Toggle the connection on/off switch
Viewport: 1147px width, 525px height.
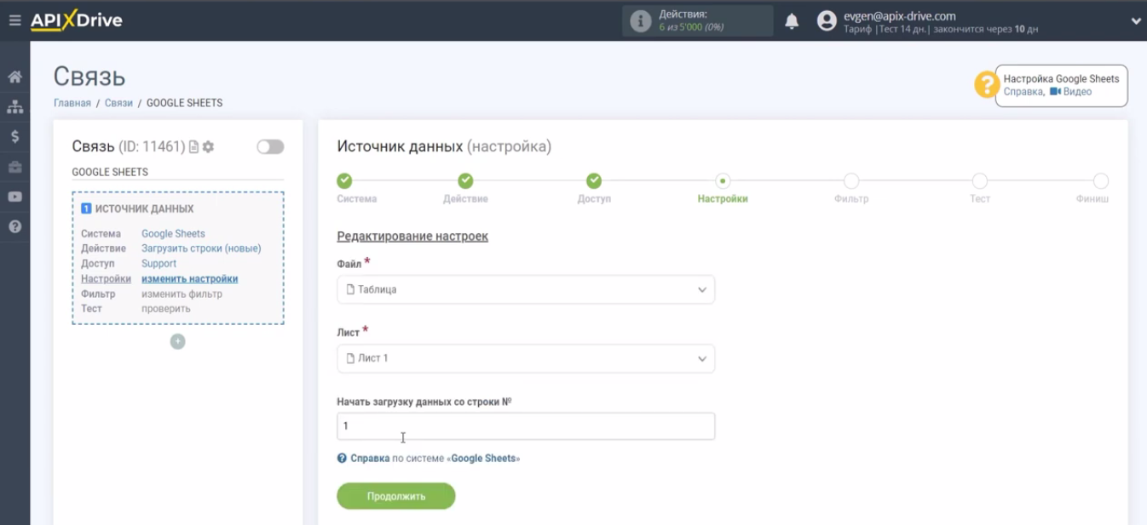270,146
